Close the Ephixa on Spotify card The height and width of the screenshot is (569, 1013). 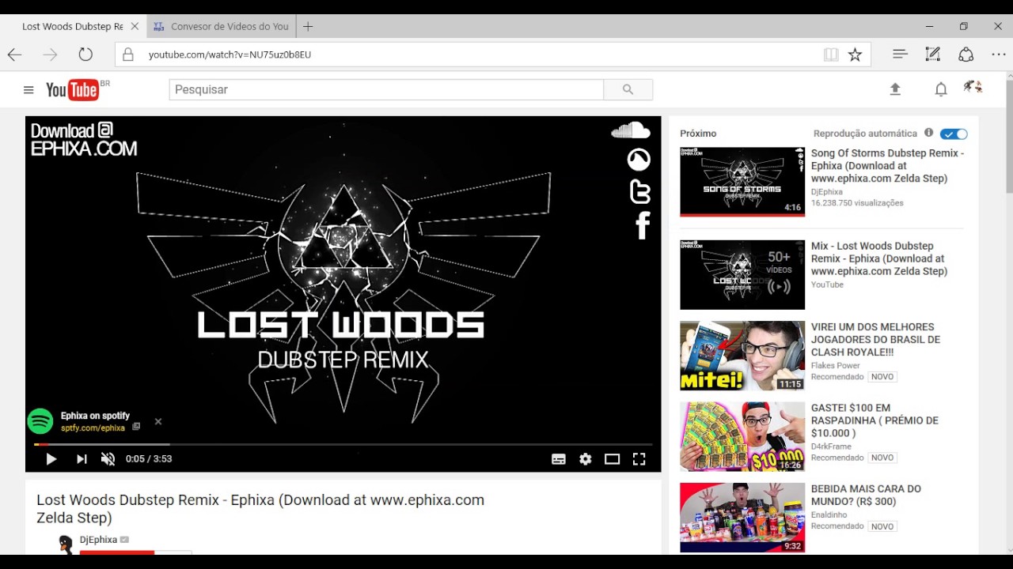pyautogui.click(x=158, y=422)
